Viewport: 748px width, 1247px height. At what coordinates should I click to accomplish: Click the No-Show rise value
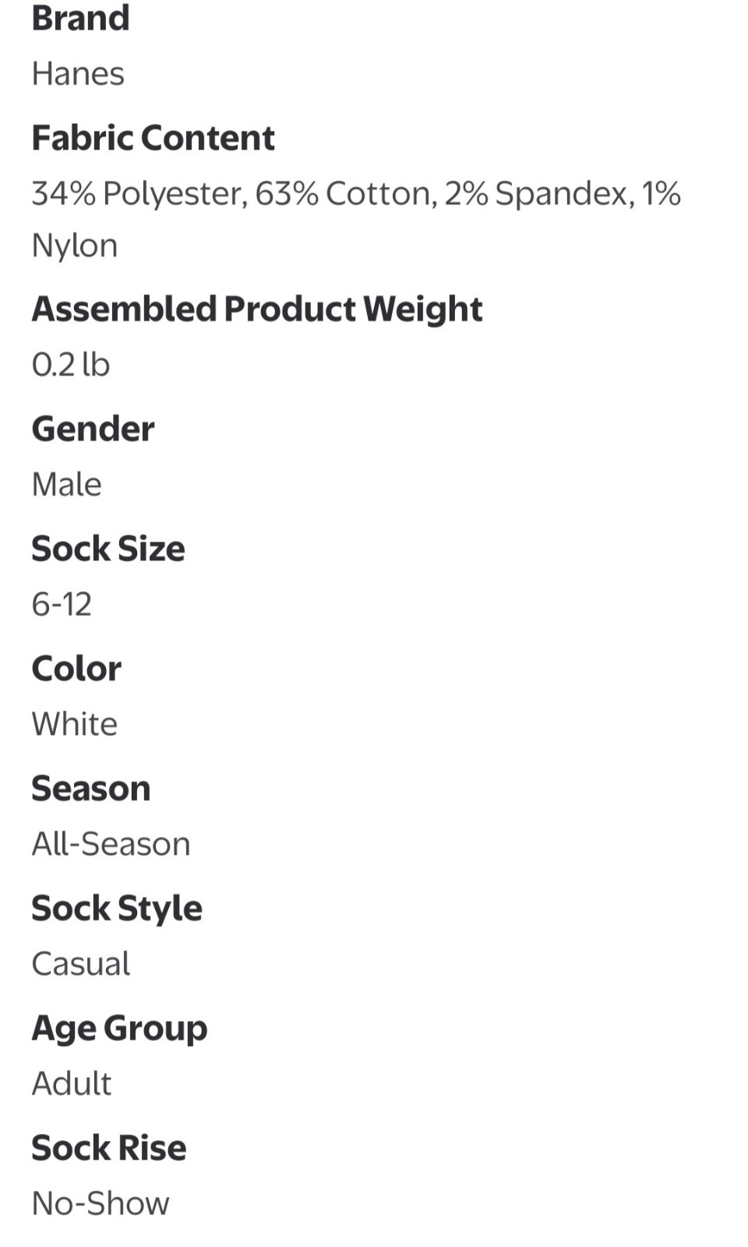tap(101, 1204)
